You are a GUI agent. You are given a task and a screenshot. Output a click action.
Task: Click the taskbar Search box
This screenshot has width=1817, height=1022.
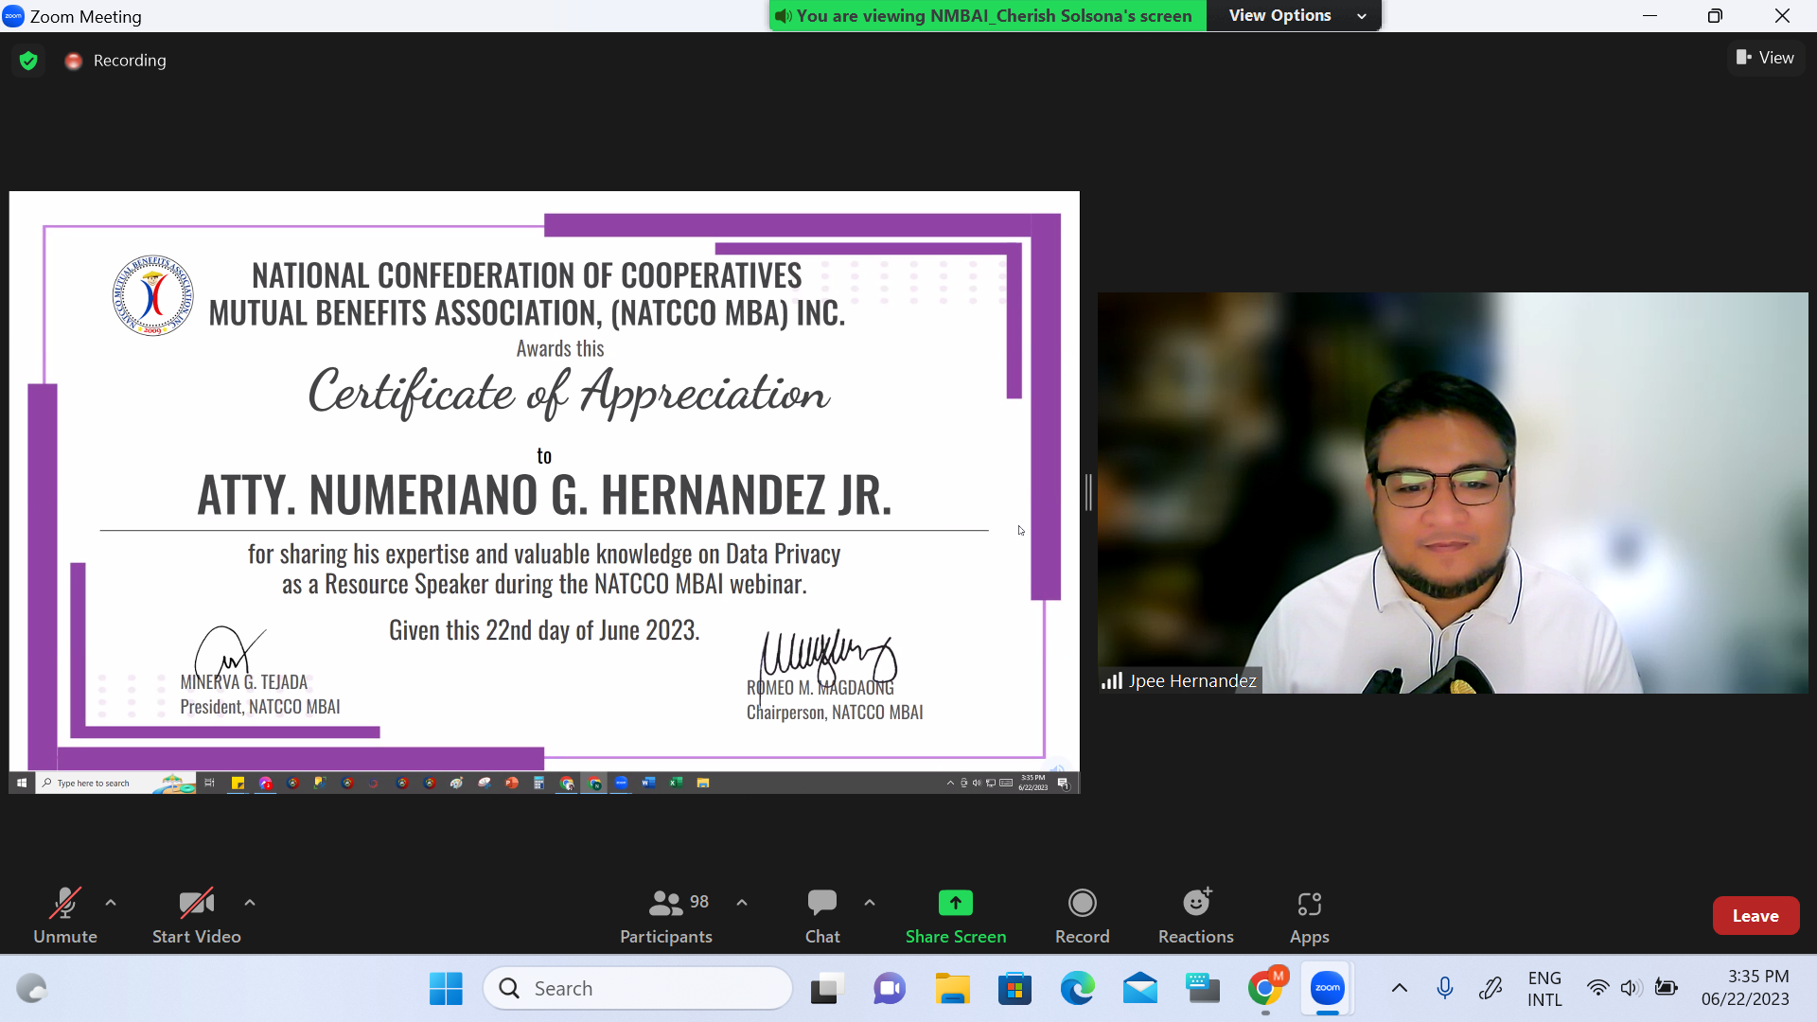pyautogui.click(x=637, y=989)
